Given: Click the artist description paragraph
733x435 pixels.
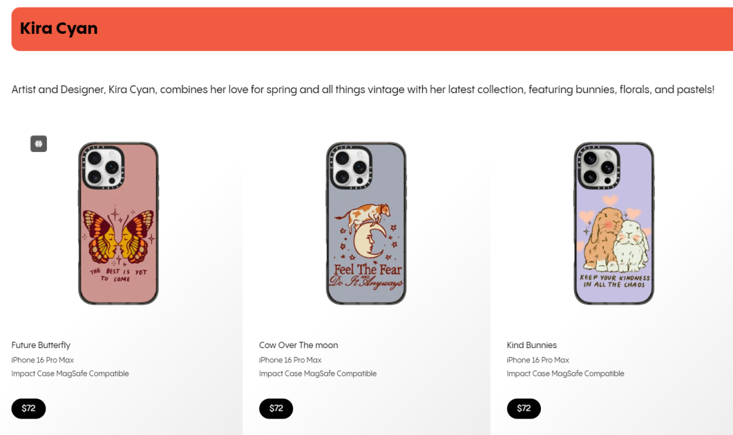Looking at the screenshot, I should [362, 90].
